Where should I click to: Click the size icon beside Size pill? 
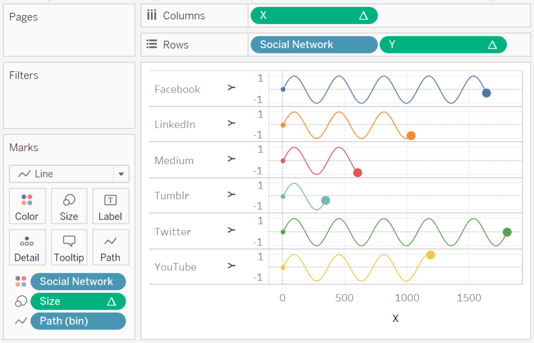[21, 301]
